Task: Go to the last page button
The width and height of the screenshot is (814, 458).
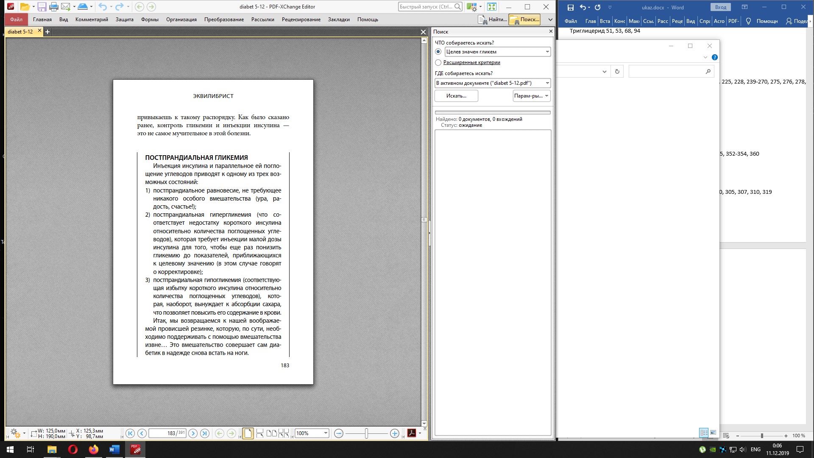Action: point(205,433)
